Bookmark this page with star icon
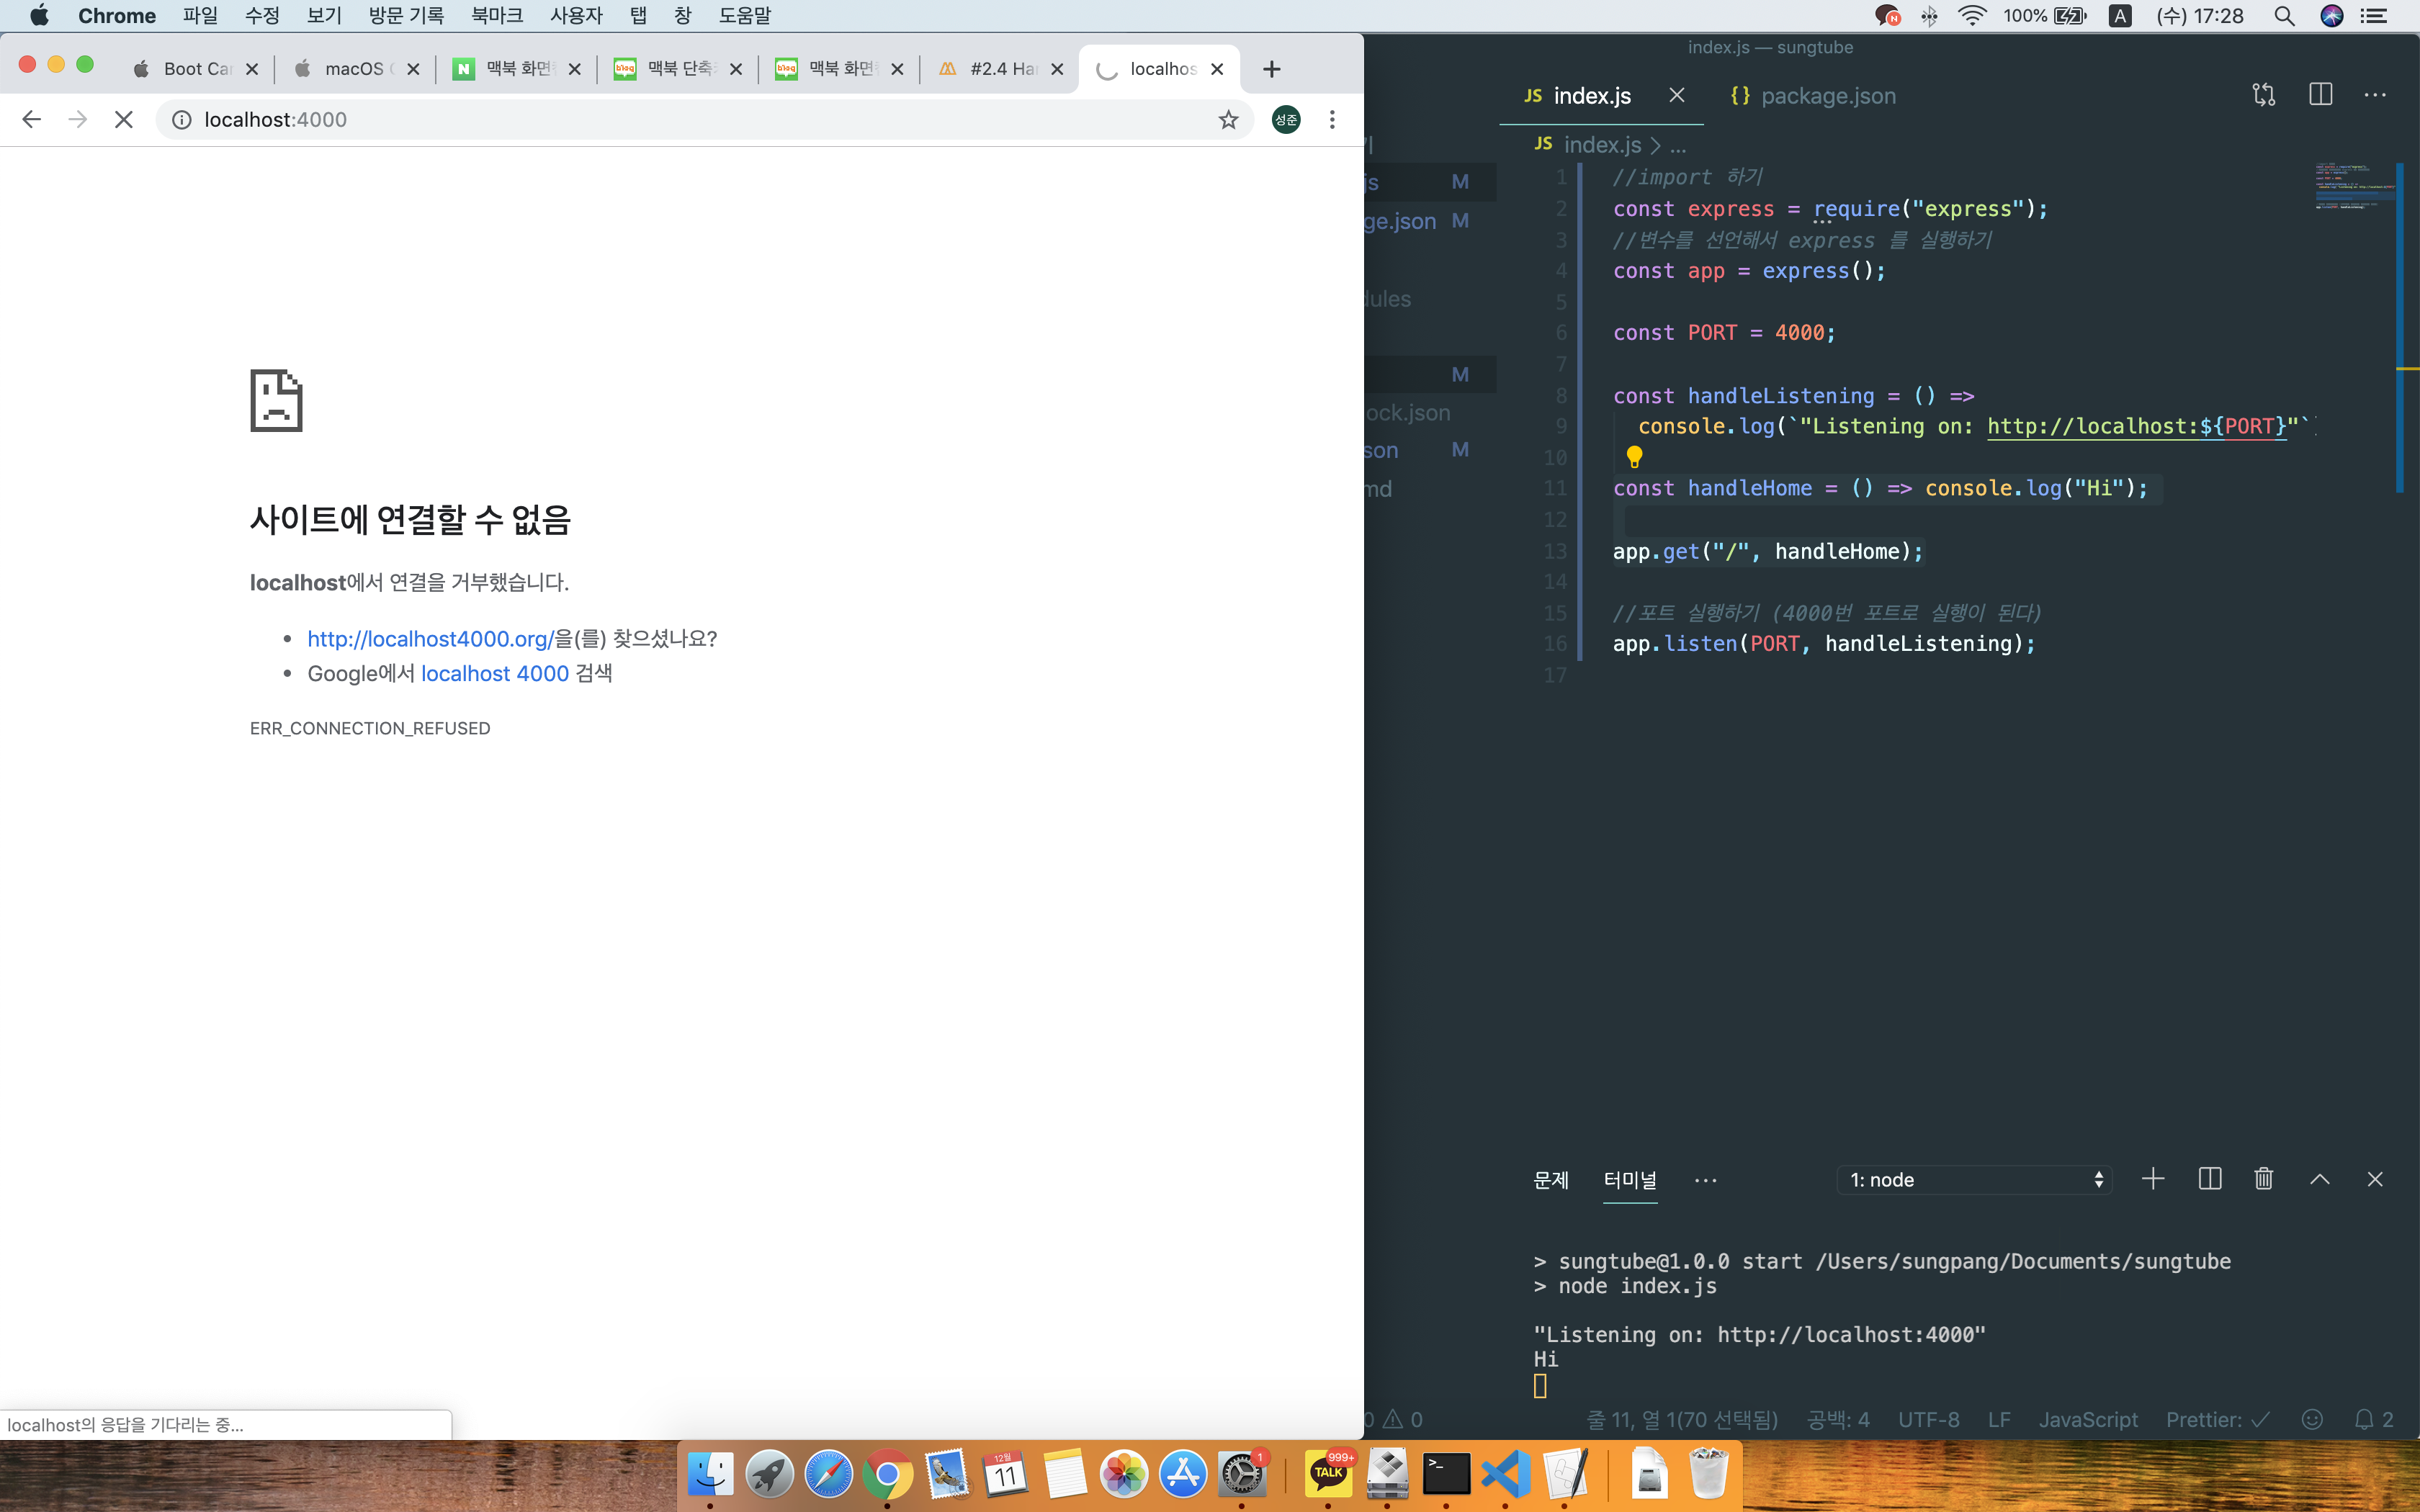This screenshot has width=2420, height=1512. click(1228, 120)
